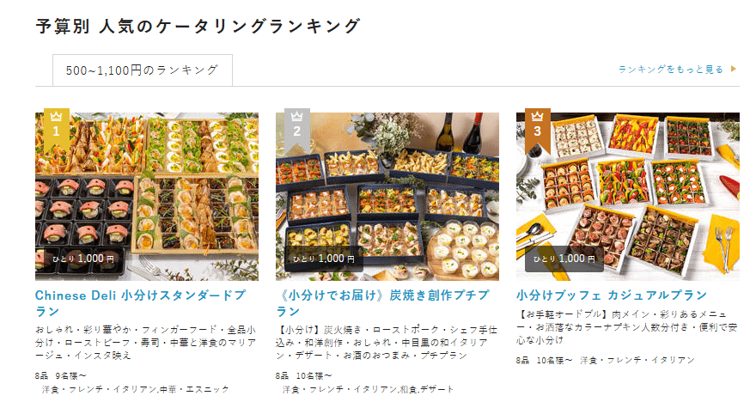Click the second plan description starting 【小分け】炭火焼き

click(x=387, y=343)
